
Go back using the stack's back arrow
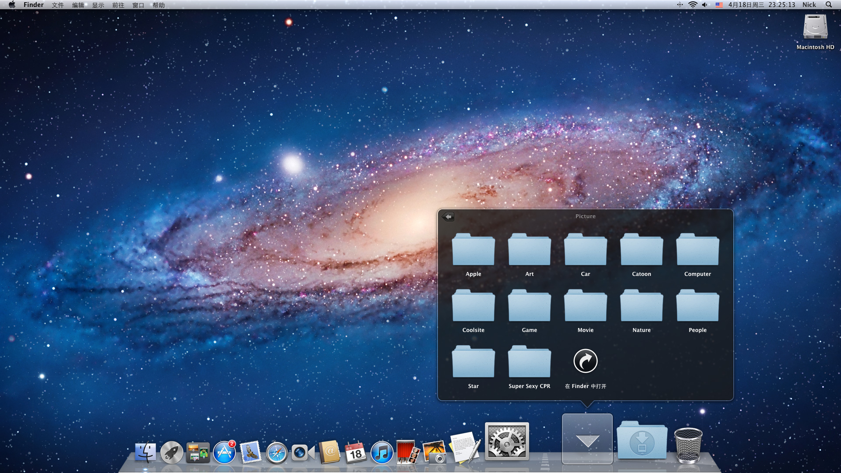pyautogui.click(x=448, y=216)
